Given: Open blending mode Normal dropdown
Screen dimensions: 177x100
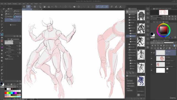Looking at the screenshot, I should pos(159,43).
